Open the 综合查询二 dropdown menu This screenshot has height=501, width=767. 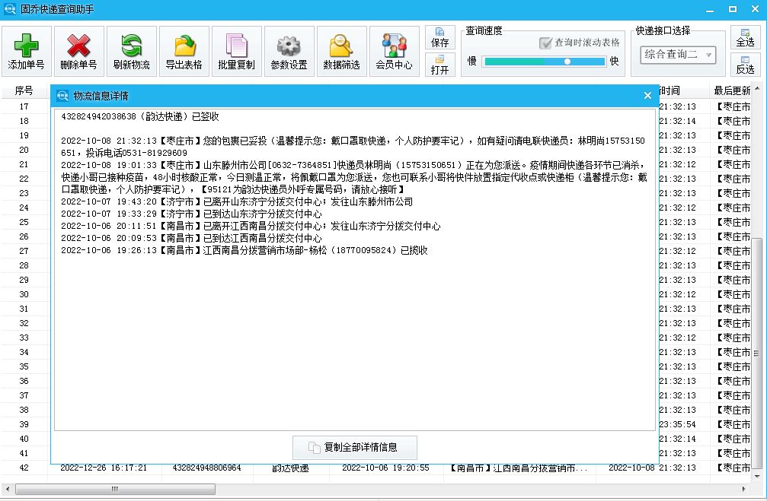(x=678, y=55)
